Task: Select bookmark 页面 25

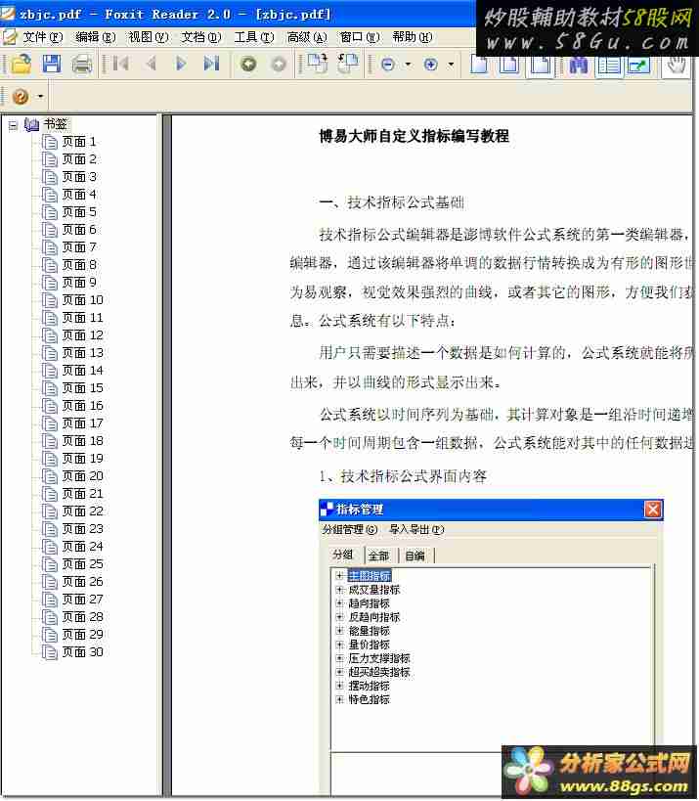Action: 83,564
